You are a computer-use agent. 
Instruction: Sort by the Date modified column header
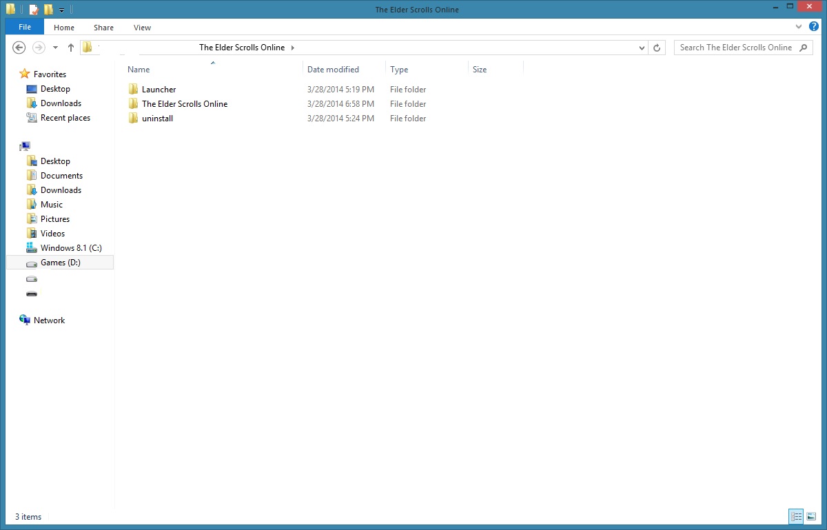[333, 70]
